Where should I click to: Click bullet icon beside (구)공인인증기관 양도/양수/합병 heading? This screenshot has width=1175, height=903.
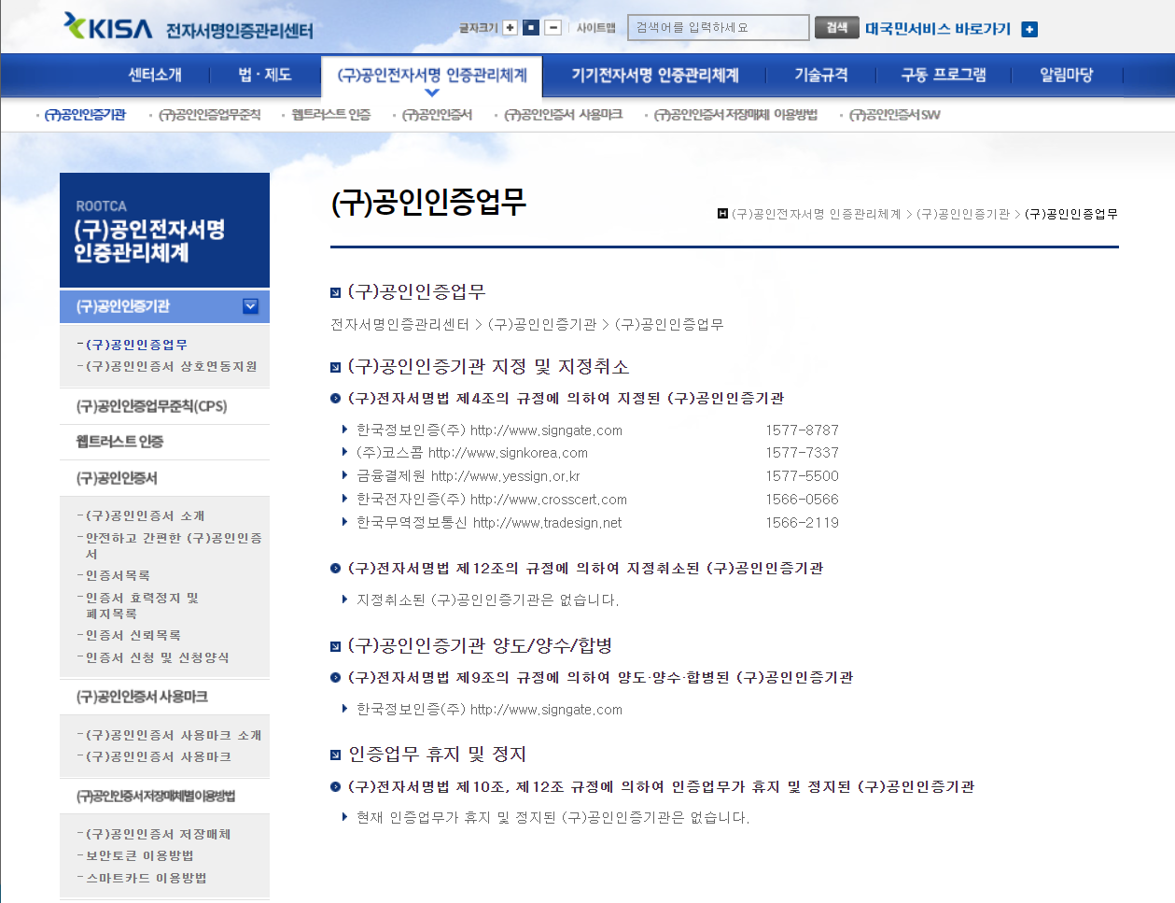point(335,646)
